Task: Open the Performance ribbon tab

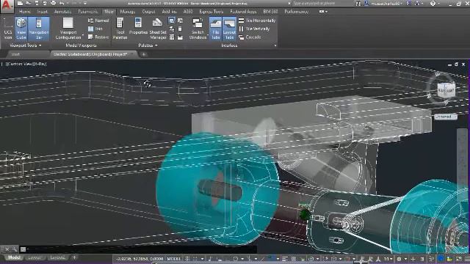Action: [x=296, y=12]
